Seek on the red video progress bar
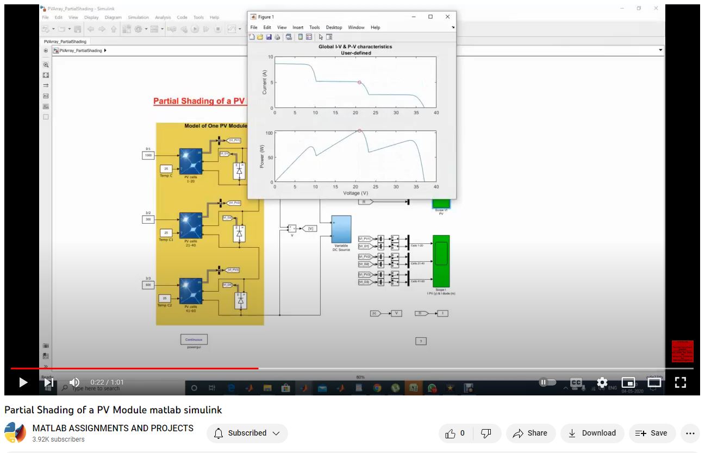The height and width of the screenshot is (453, 705). click(163, 368)
